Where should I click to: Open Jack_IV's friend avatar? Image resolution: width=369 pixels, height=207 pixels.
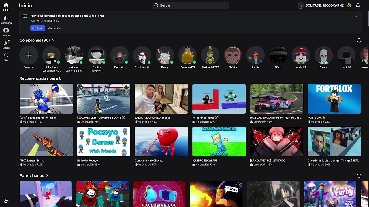pyautogui.click(x=346, y=55)
